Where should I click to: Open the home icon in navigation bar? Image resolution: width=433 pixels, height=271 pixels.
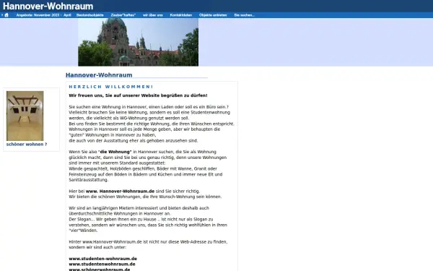pyautogui.click(x=6, y=15)
